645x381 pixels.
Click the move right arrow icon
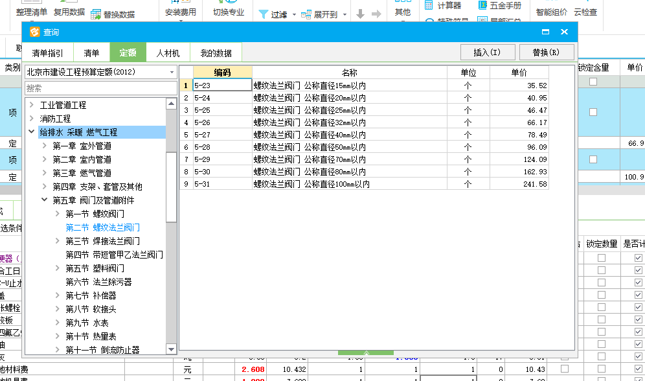pyautogui.click(x=376, y=14)
